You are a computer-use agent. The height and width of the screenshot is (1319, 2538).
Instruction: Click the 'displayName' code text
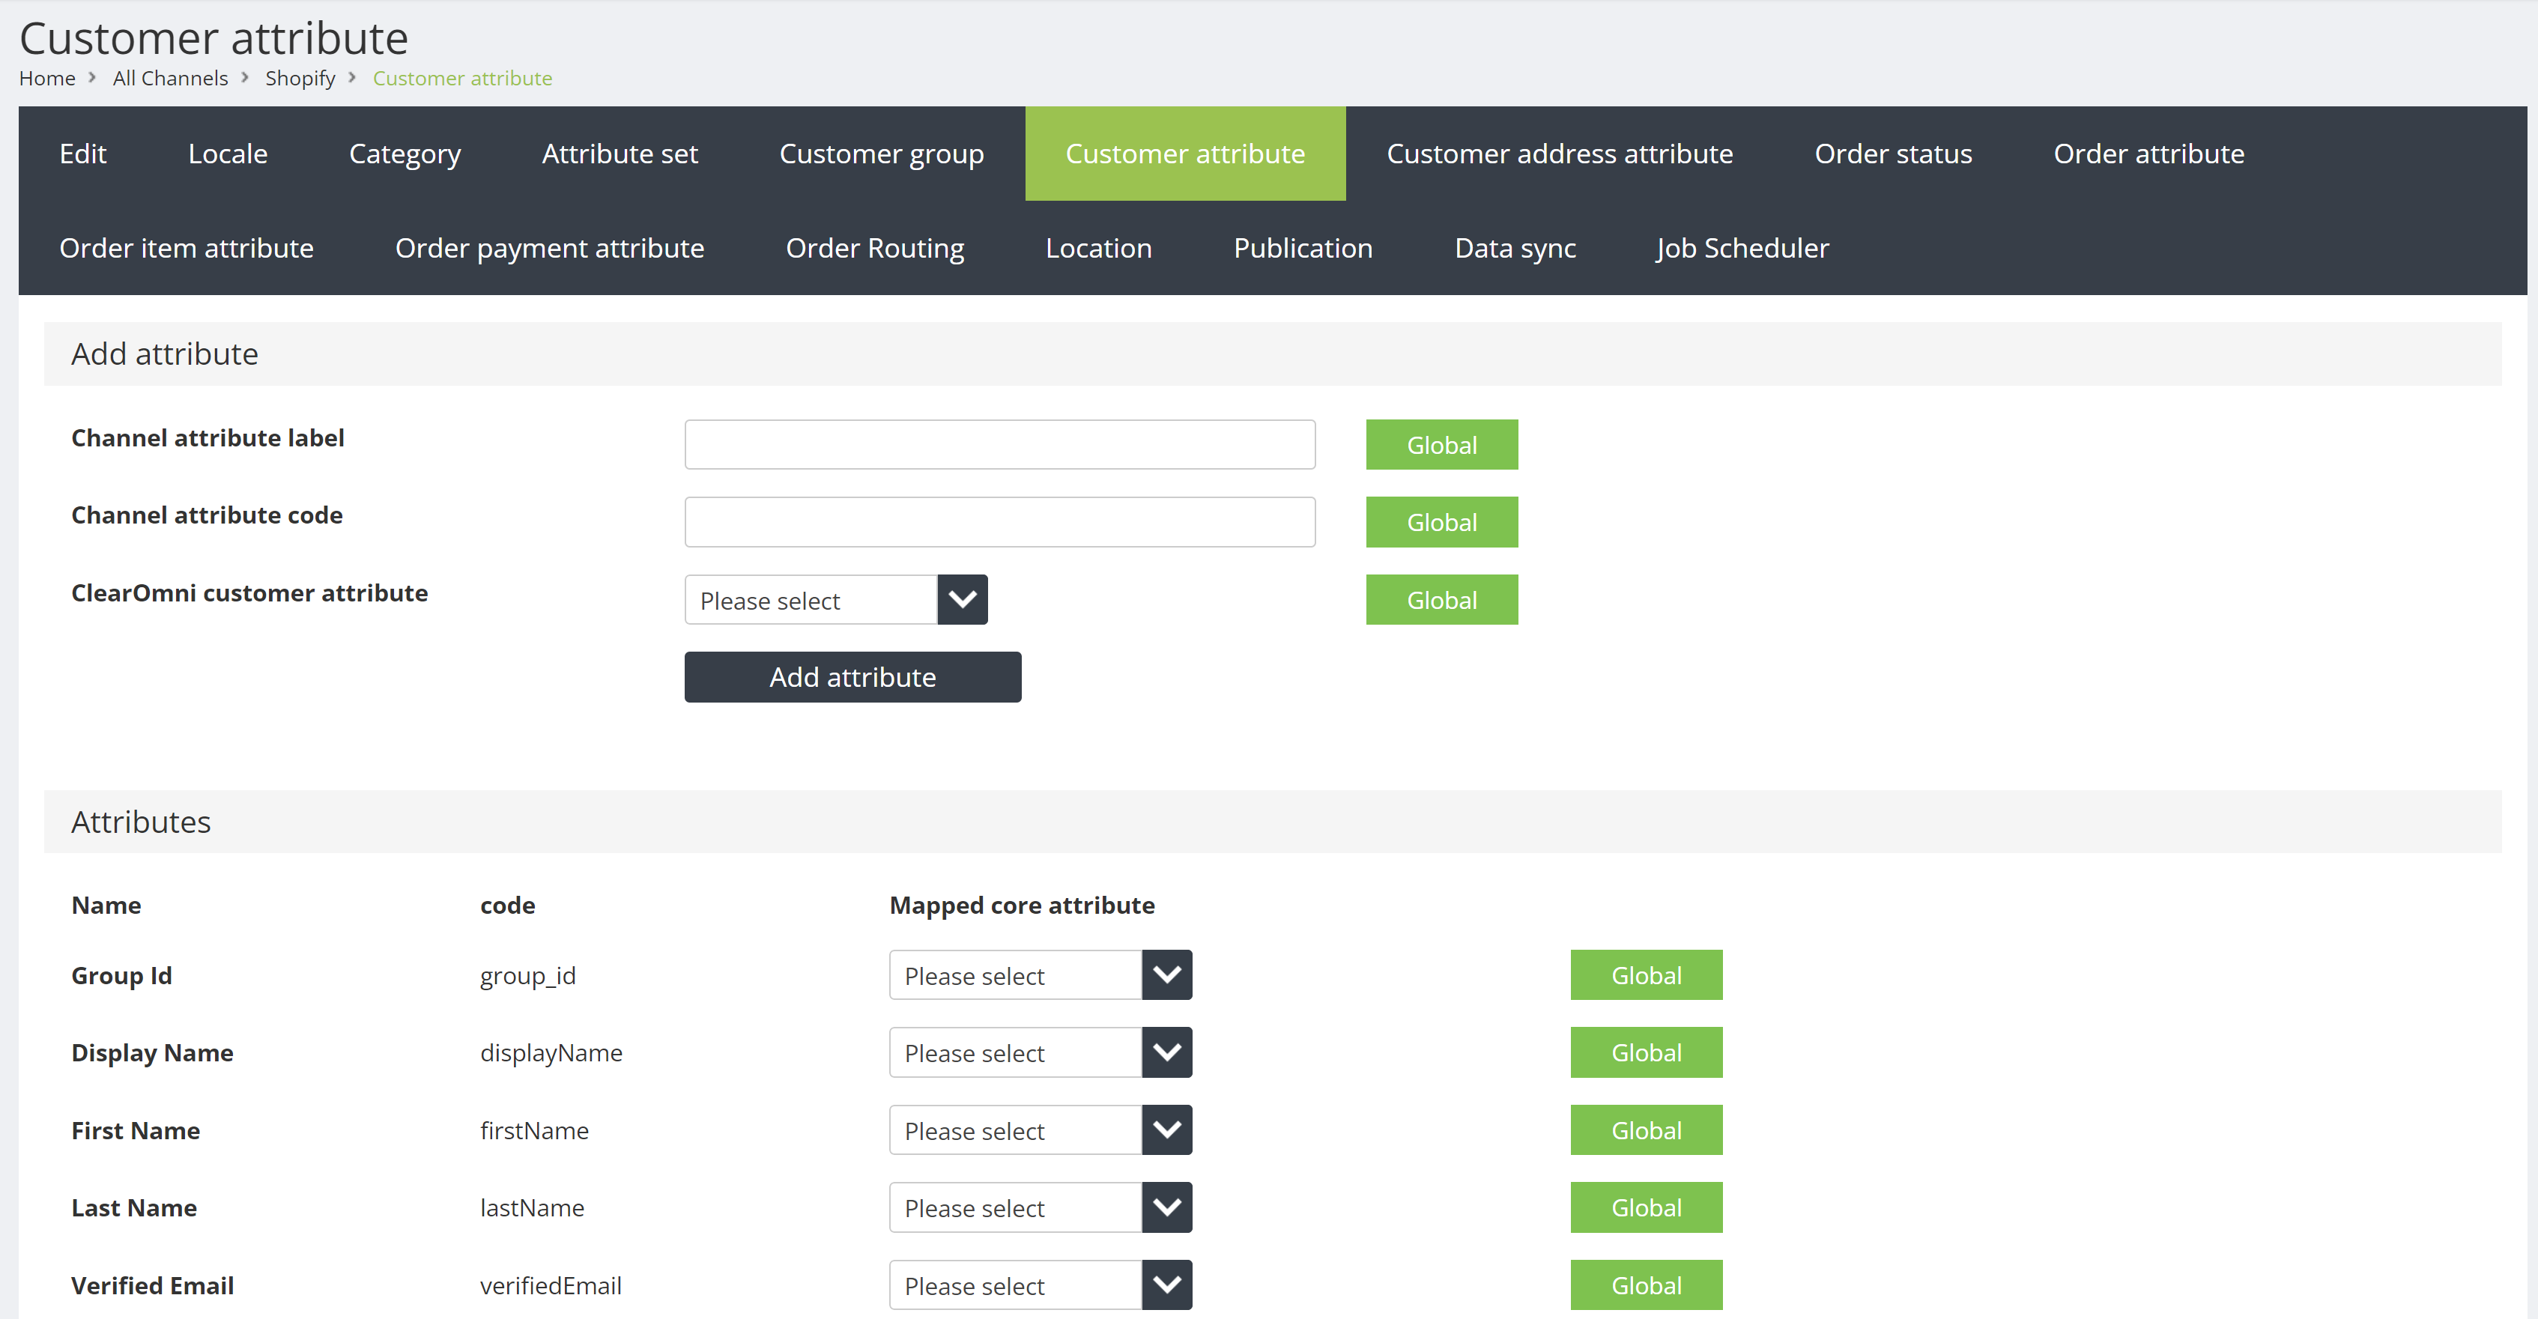(x=551, y=1053)
